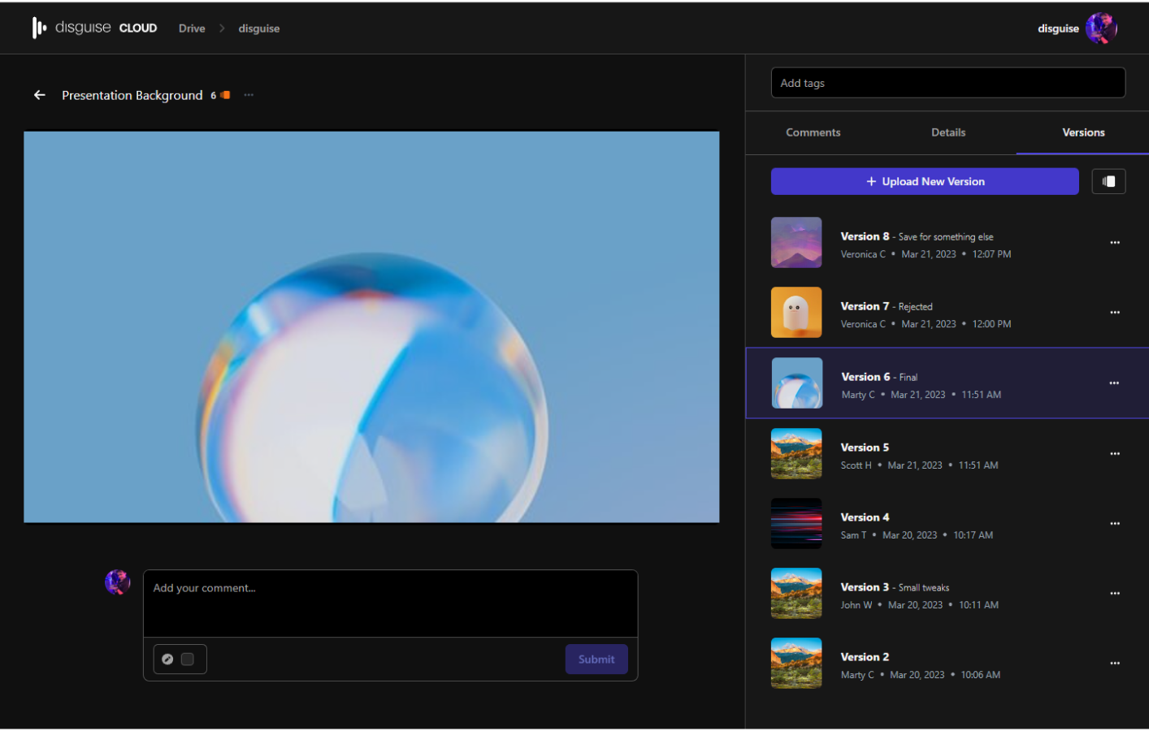The image size is (1149, 731).
Task: Switch to the Comments tab
Action: click(813, 132)
